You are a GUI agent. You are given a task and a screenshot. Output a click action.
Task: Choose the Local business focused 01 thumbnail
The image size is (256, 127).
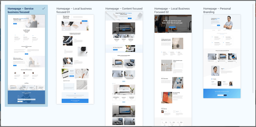pos(75,59)
